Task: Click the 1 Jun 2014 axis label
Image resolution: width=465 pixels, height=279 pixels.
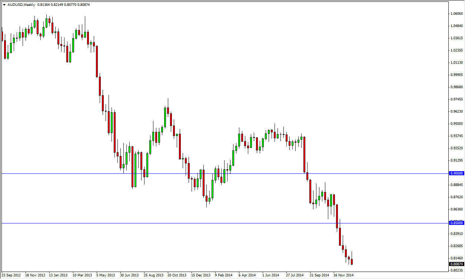Action: (x=271, y=275)
